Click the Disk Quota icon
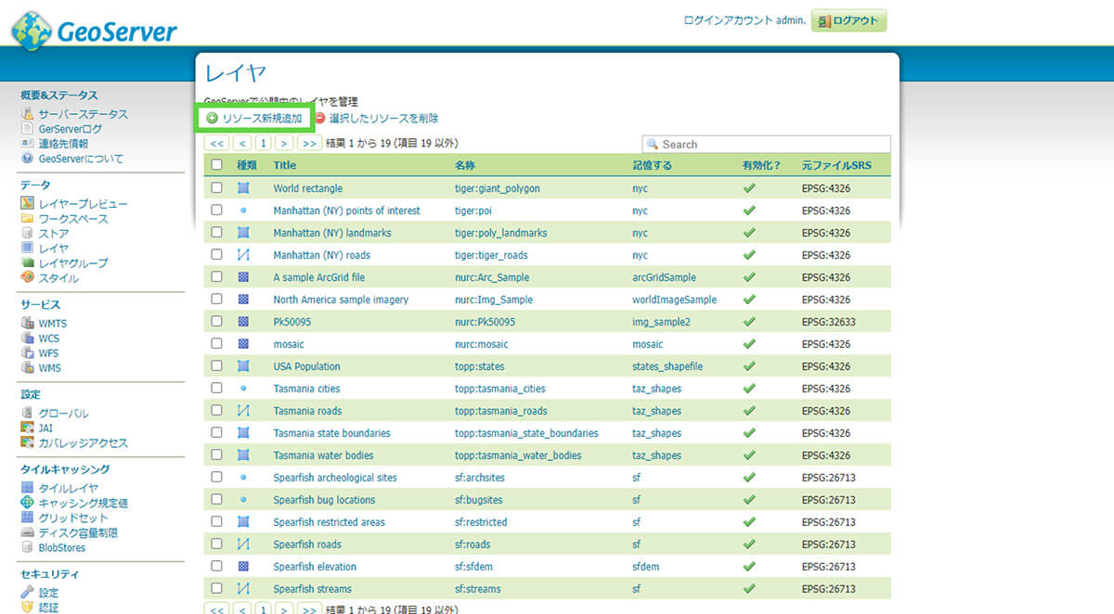 click(28, 533)
